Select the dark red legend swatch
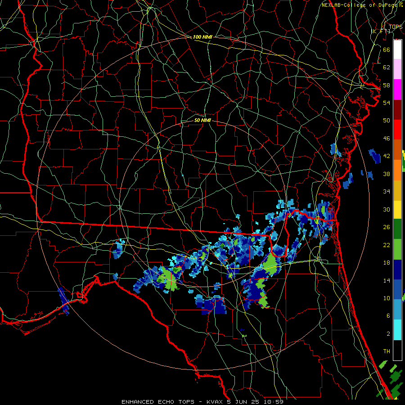Image resolution: width=405 pixels, height=405 pixels. pyautogui.click(x=397, y=110)
